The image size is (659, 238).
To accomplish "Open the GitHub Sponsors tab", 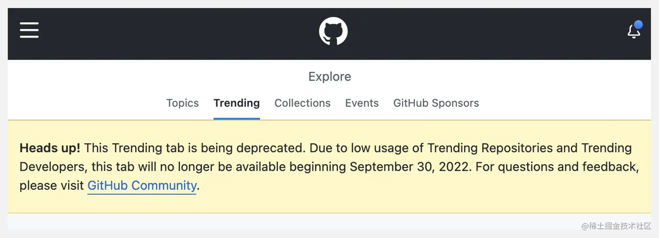I will (436, 103).
